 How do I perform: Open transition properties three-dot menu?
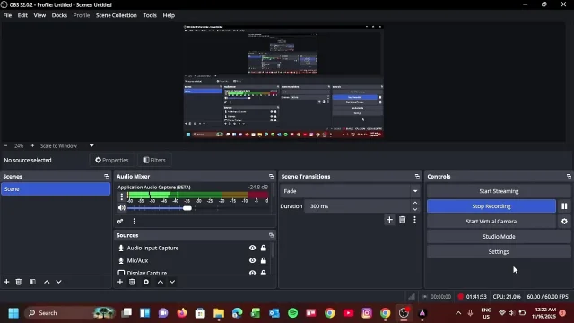click(414, 219)
